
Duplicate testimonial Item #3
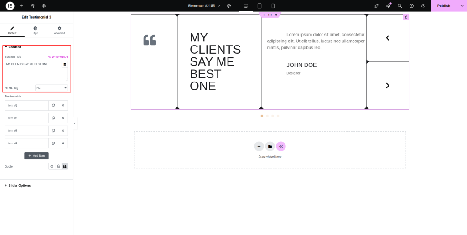click(53, 131)
